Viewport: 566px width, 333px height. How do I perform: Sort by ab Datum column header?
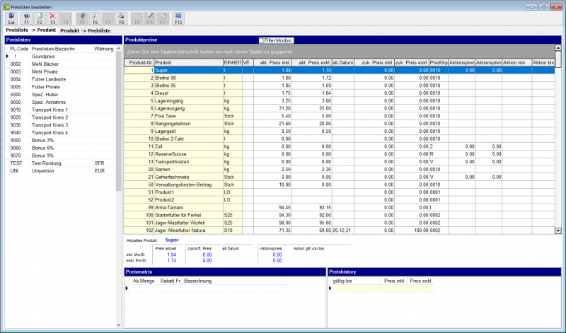[x=343, y=62]
